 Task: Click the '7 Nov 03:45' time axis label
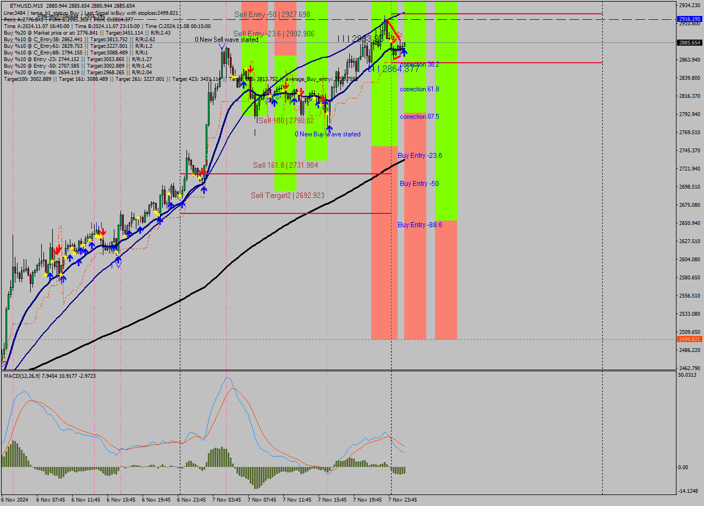[227, 500]
